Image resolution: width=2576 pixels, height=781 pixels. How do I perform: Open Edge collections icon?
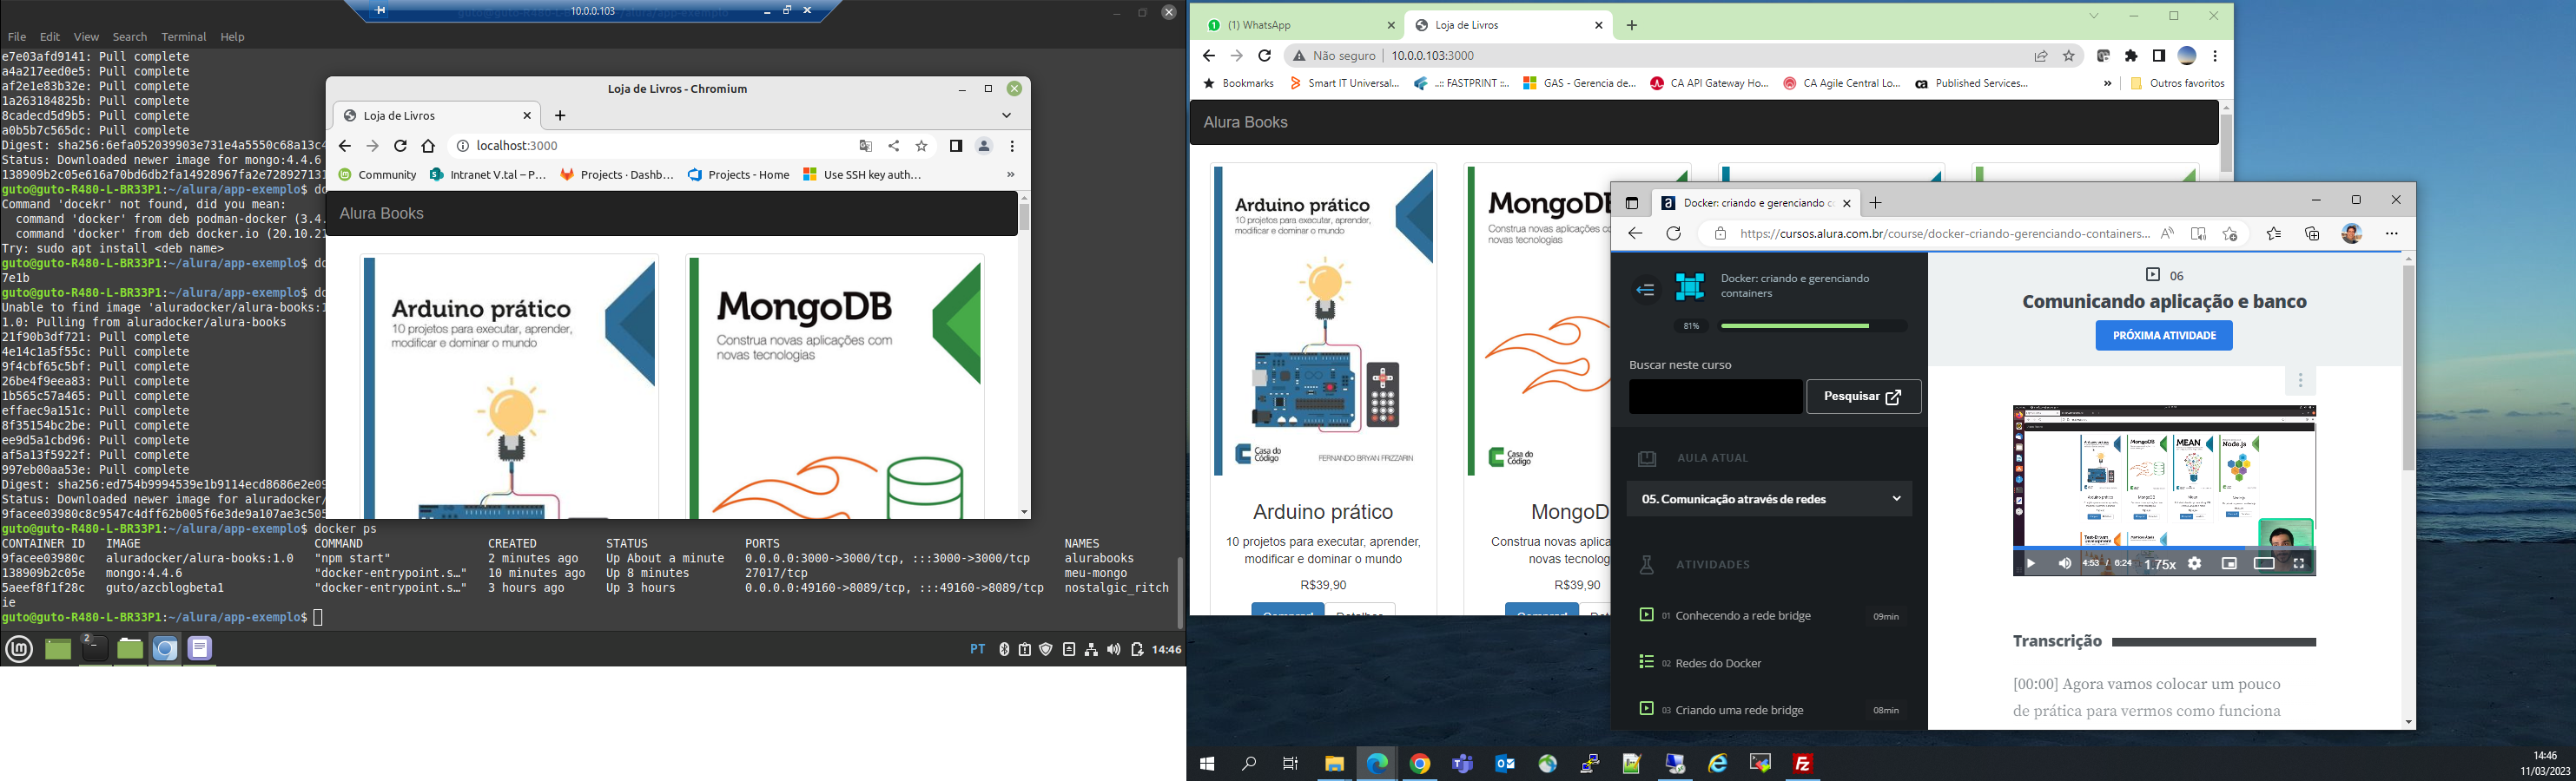(x=2312, y=233)
